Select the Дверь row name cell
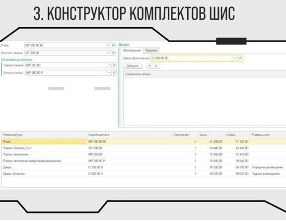Screen dimensions: 286x221 click(x=7, y=167)
